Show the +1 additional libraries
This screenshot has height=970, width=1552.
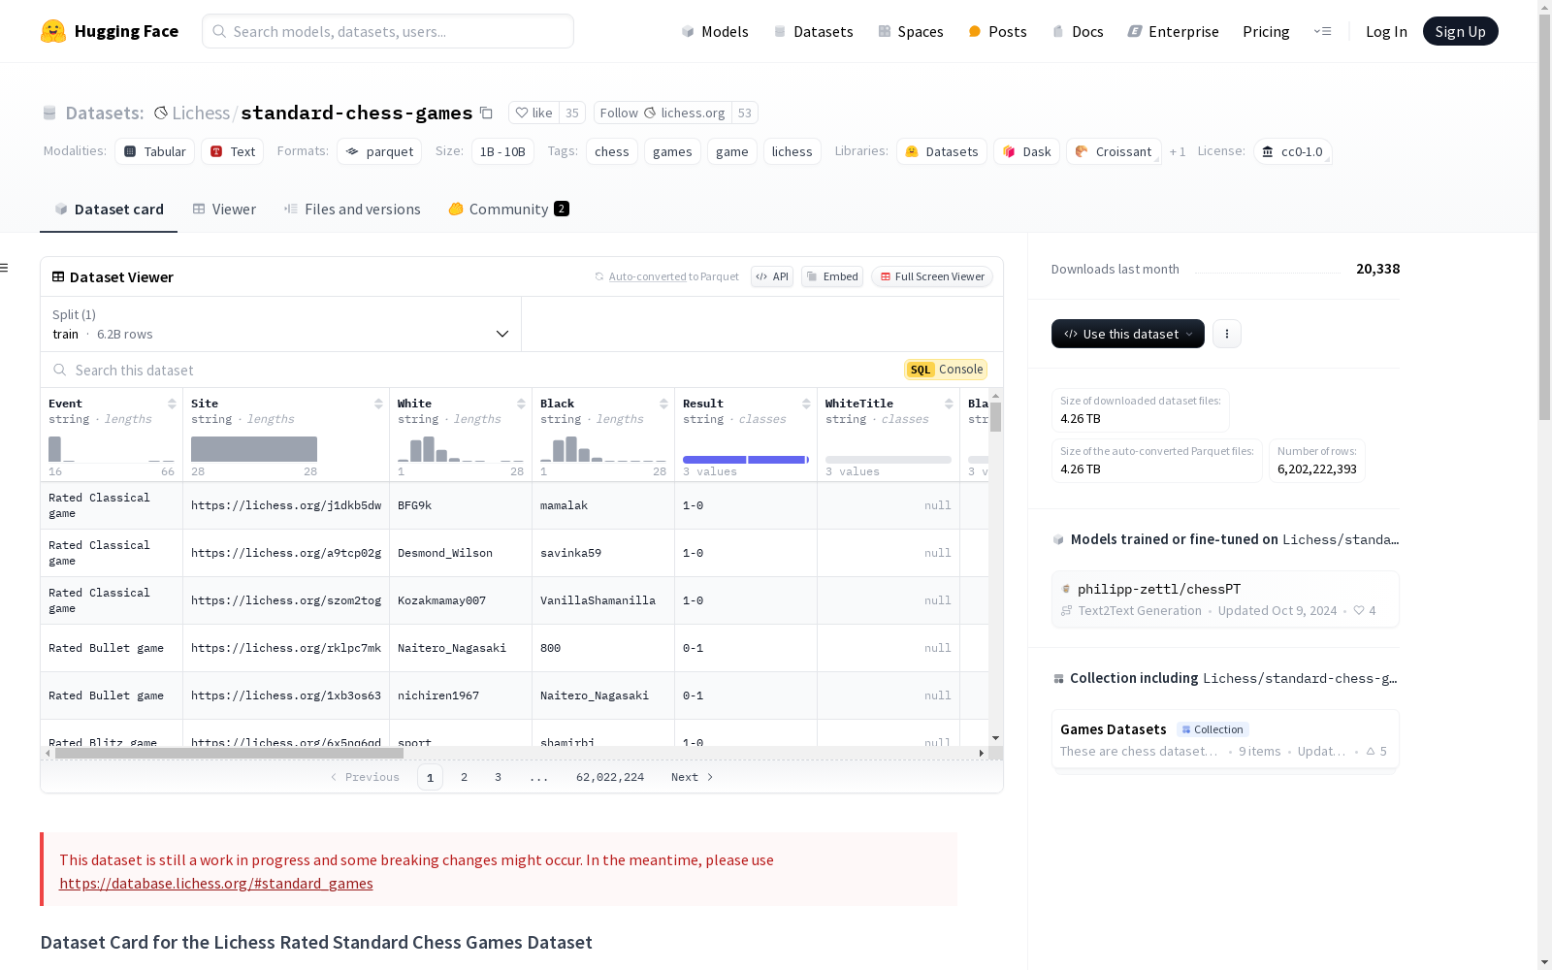point(1178,151)
